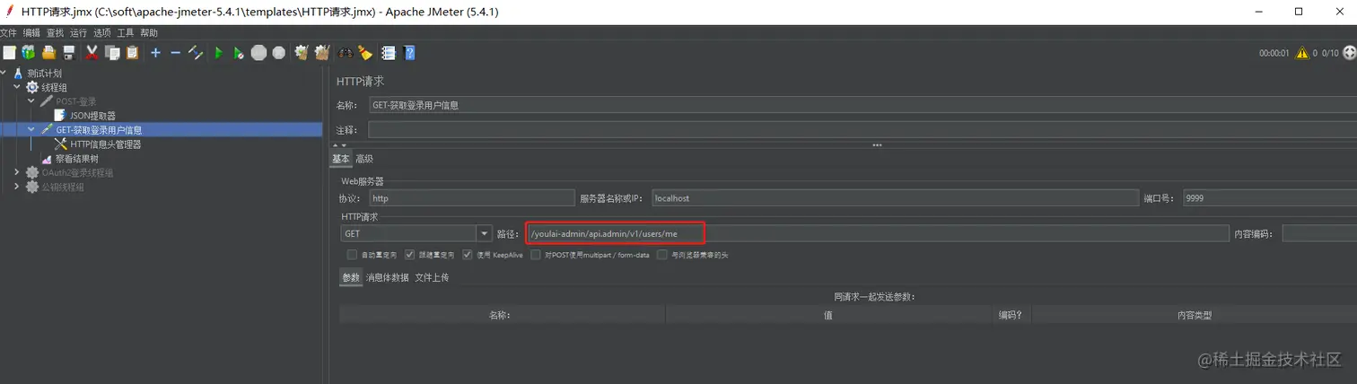Switch to the 基本 tab
Viewport: 1357px width, 384px height.
pyautogui.click(x=341, y=159)
